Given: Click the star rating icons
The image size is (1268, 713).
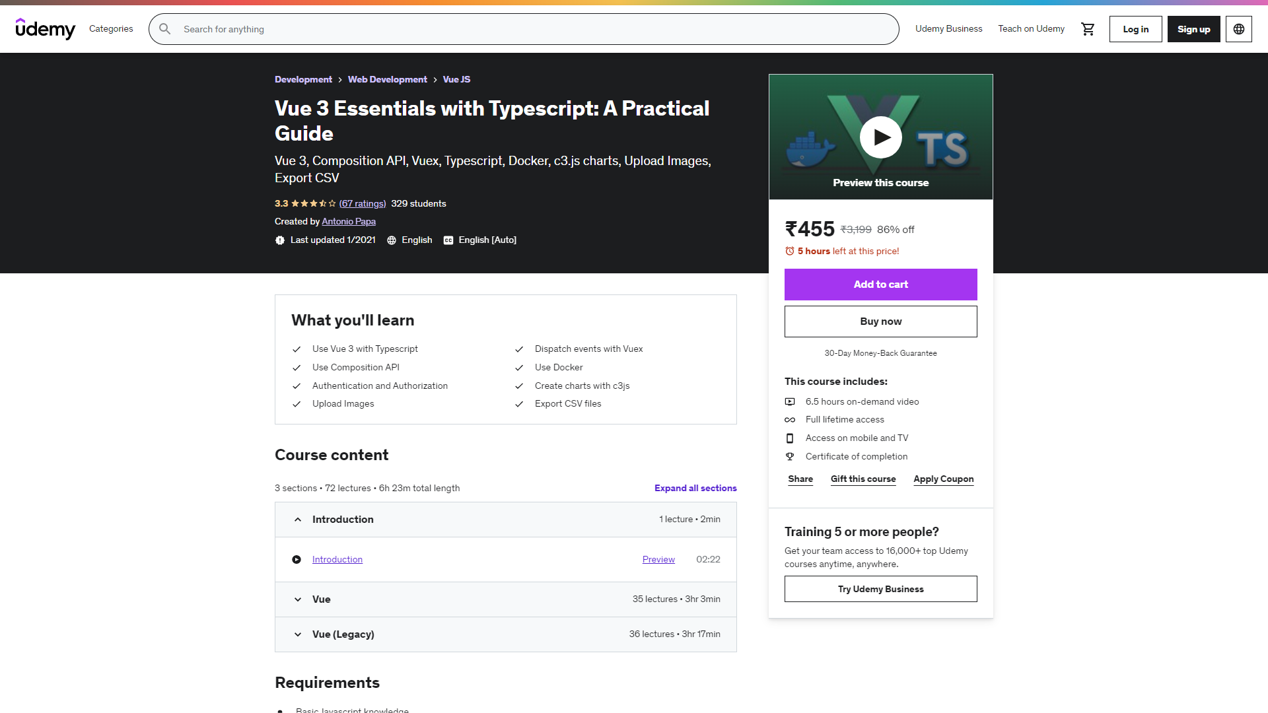Looking at the screenshot, I should click(314, 203).
